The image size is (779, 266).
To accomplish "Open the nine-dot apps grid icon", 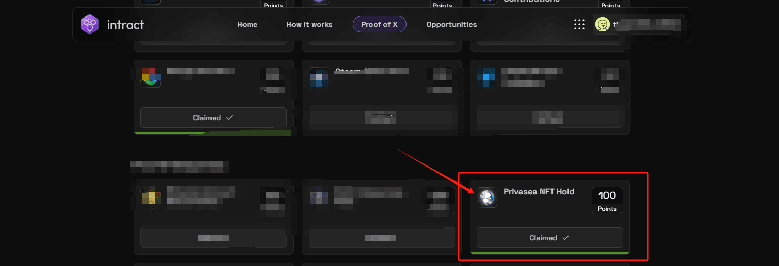I will pyautogui.click(x=579, y=24).
